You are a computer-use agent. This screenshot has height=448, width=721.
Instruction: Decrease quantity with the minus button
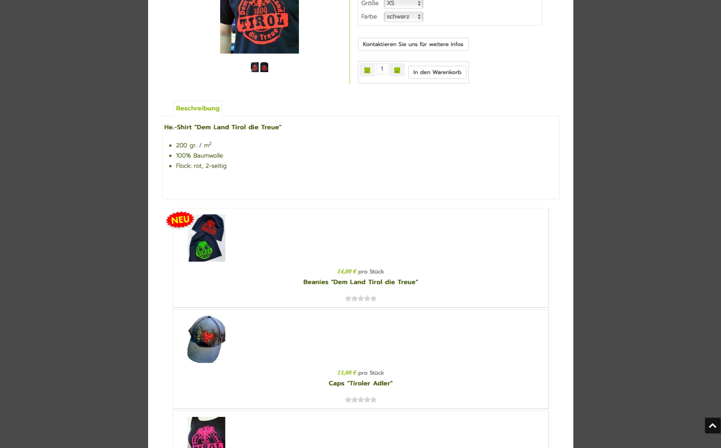tap(367, 70)
